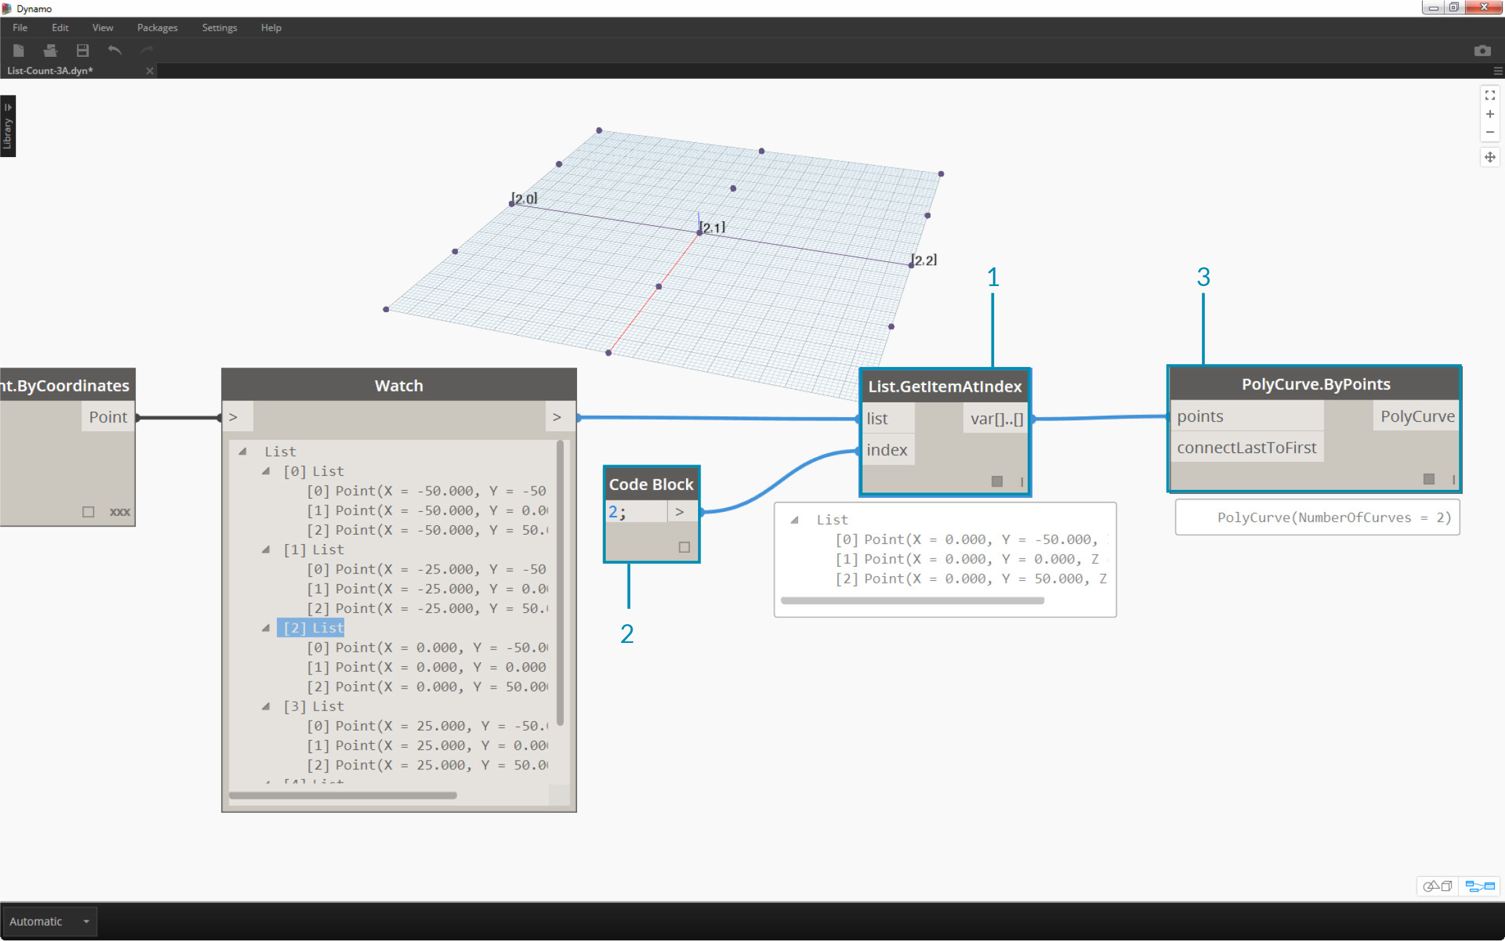Zoom out of the canvas

[x=1490, y=132]
